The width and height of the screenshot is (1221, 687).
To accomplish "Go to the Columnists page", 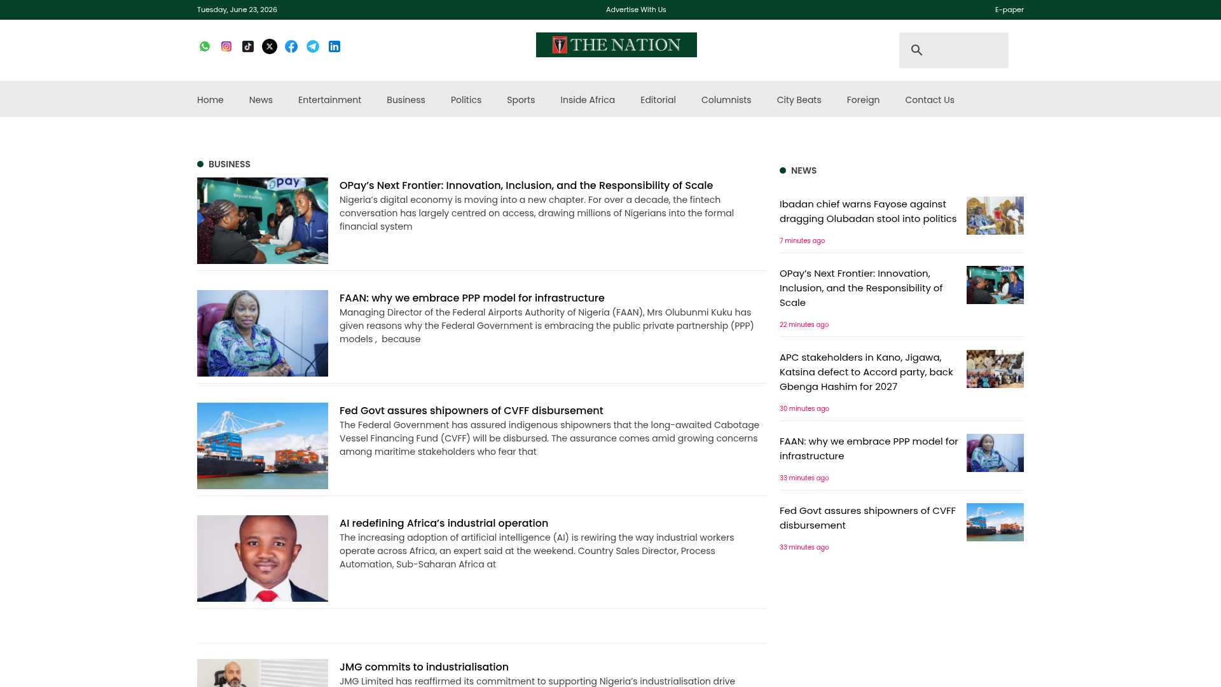I will click(x=726, y=100).
